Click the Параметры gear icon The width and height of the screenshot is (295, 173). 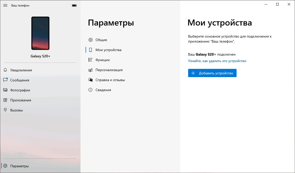tap(5, 166)
